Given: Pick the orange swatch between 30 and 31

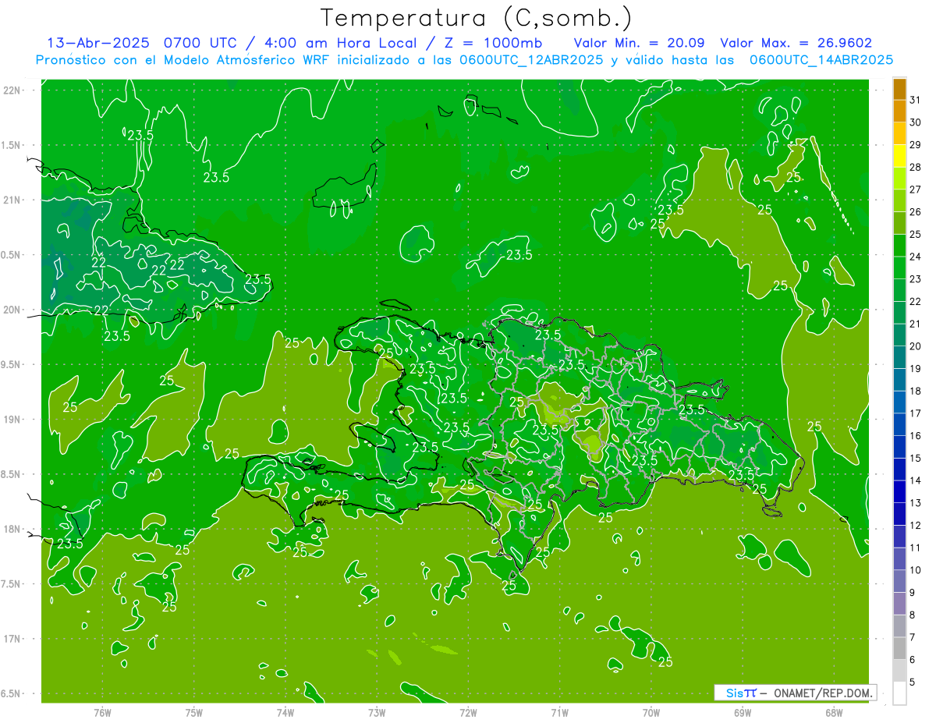Looking at the screenshot, I should [x=899, y=112].
